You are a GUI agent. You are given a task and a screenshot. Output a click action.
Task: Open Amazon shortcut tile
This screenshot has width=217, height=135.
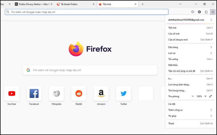[101, 93]
